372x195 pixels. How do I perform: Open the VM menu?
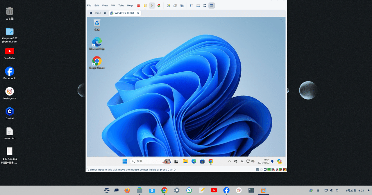(x=113, y=5)
